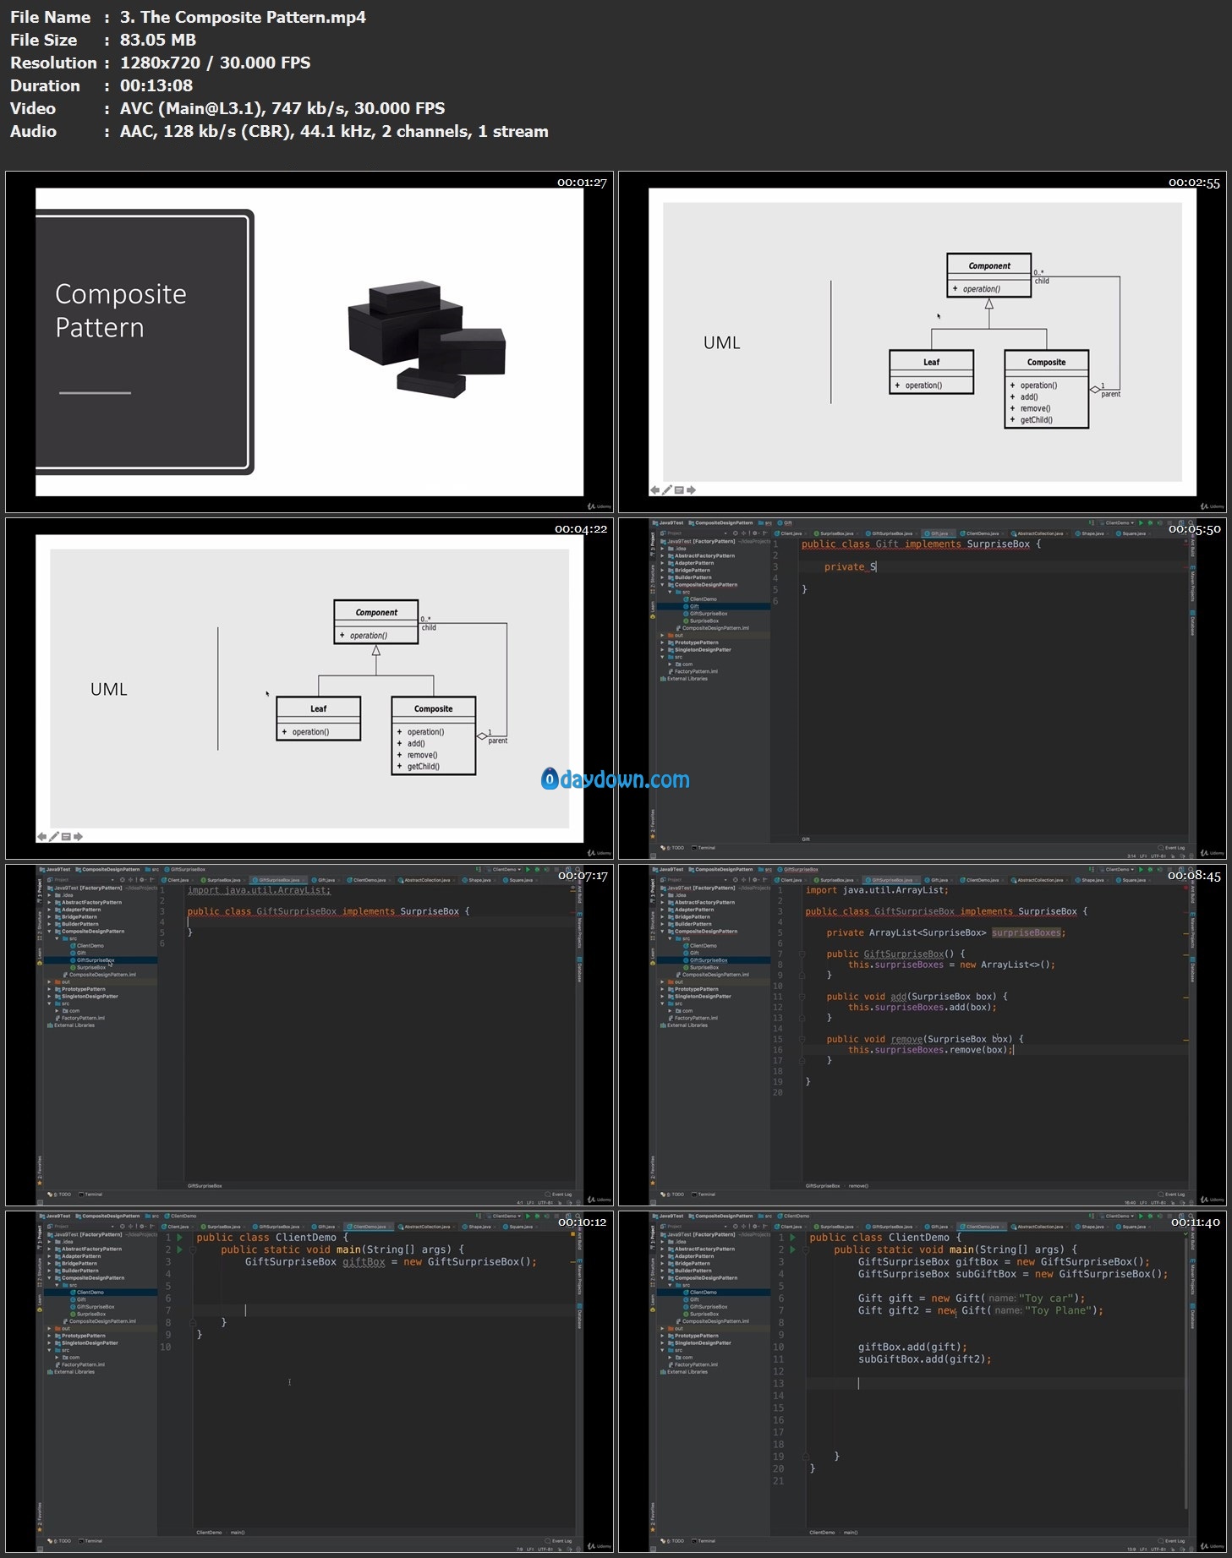Select External Libraries in the 00:11:40 frame project tree
The height and width of the screenshot is (1558, 1232).
(x=685, y=1372)
